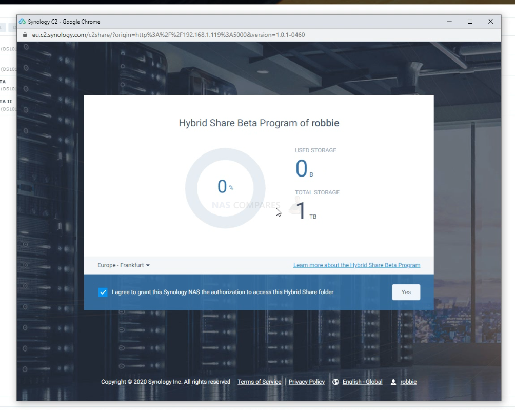Click the user profile icon in footer
515x410 pixels.
[393, 382]
